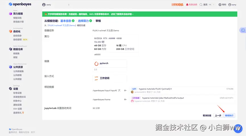The width and height of the screenshot is (246, 136).
Task: Open 自动建模 BETA in sidebar
Action: click(x=20, y=40)
